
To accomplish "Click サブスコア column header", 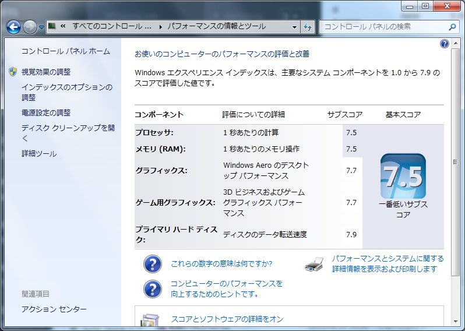I will tap(345, 114).
